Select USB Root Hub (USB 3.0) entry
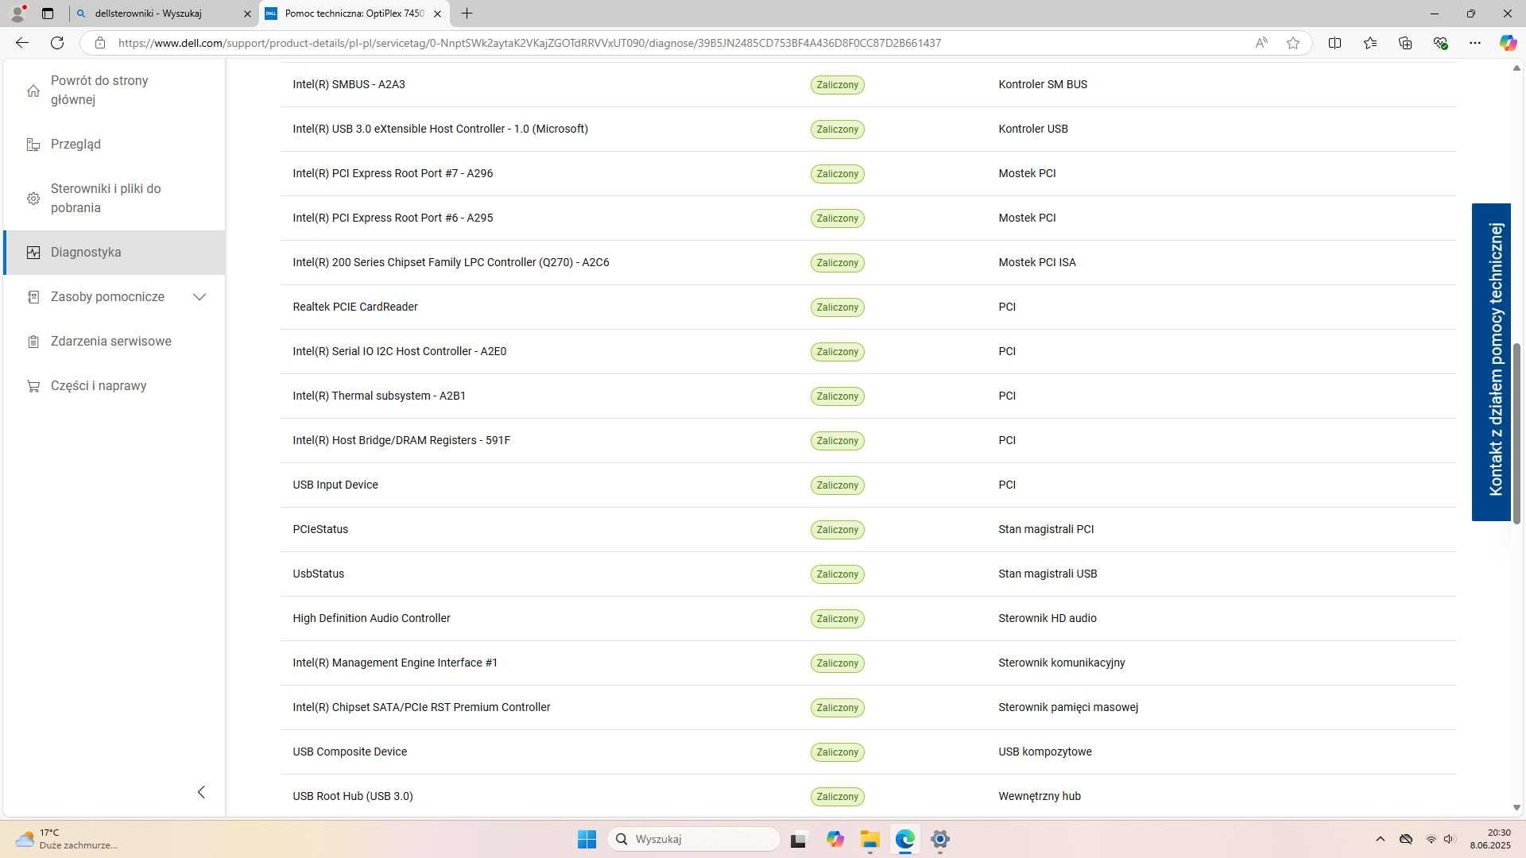Viewport: 1526px width, 858px height. coord(868,796)
